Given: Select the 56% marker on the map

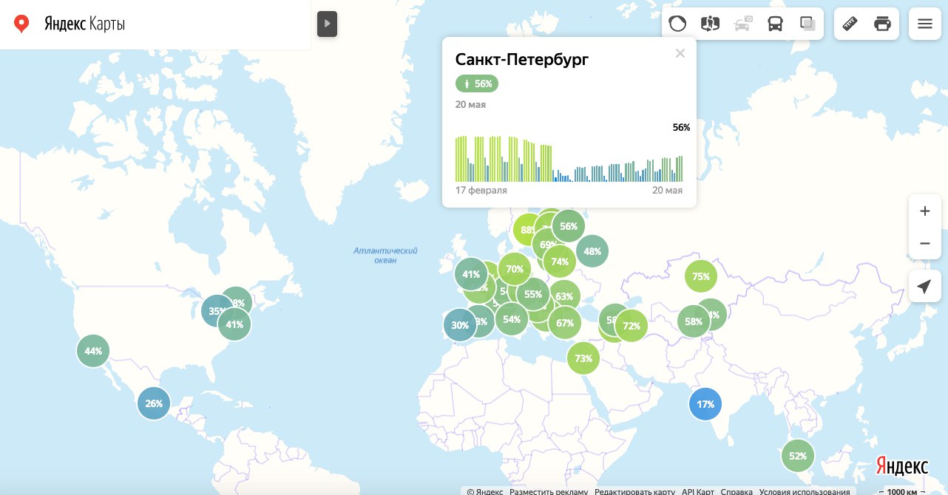Looking at the screenshot, I should [569, 227].
